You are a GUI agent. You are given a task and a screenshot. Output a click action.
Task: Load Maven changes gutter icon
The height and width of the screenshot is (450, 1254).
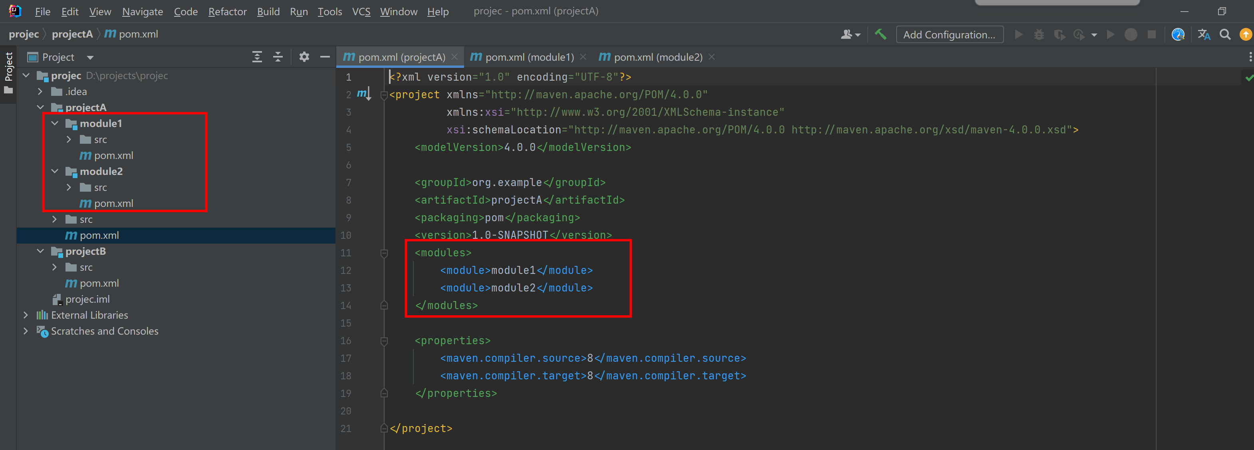tap(364, 93)
